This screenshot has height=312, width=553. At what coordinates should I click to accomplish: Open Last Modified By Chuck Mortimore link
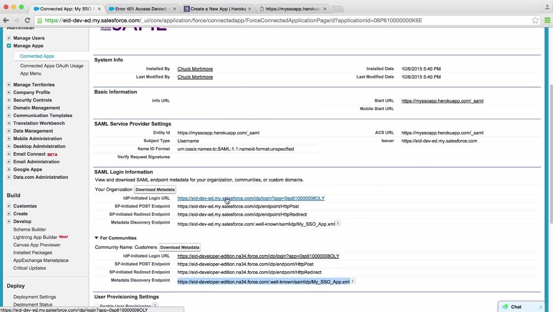(195, 77)
